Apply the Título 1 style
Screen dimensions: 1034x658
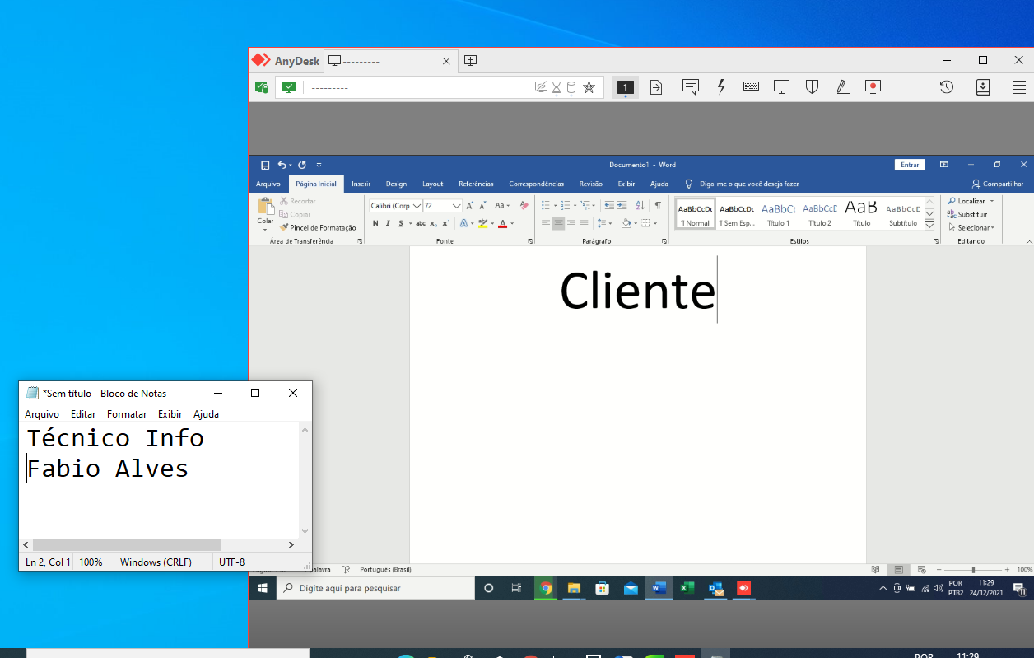pos(778,213)
